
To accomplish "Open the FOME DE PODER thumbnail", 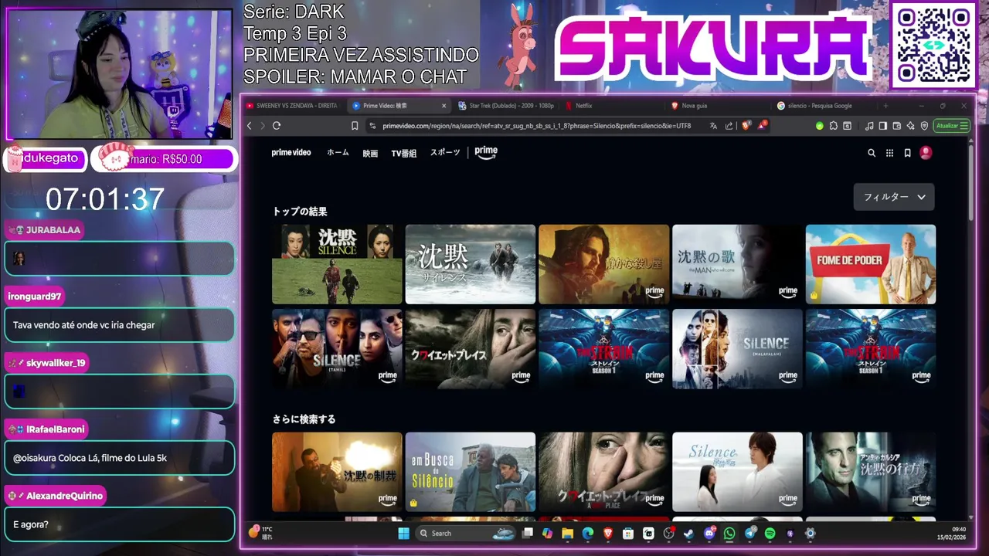I will click(871, 264).
